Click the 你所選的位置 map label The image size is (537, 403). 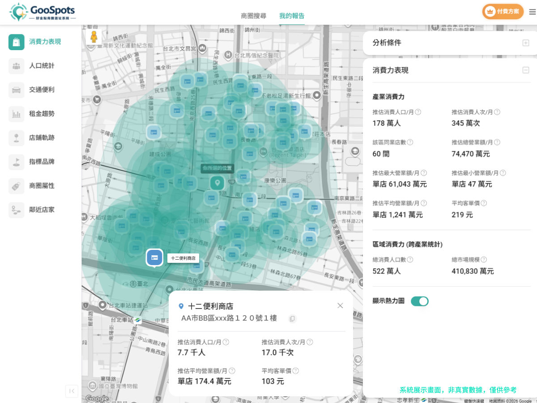[217, 169]
